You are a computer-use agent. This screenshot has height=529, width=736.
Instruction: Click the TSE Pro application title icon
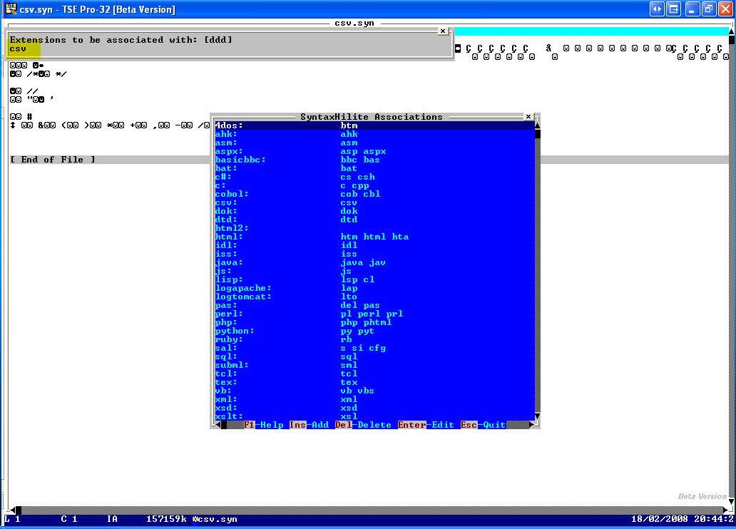point(11,9)
